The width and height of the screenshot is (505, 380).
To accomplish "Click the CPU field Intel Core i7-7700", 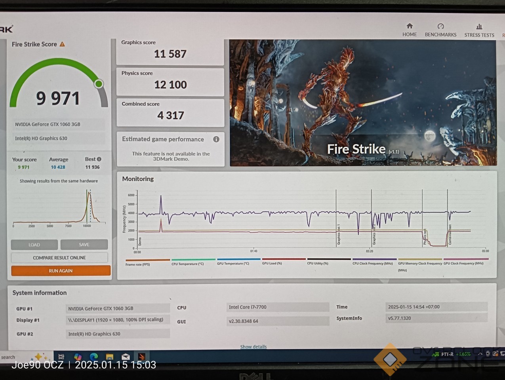I will pos(278,307).
